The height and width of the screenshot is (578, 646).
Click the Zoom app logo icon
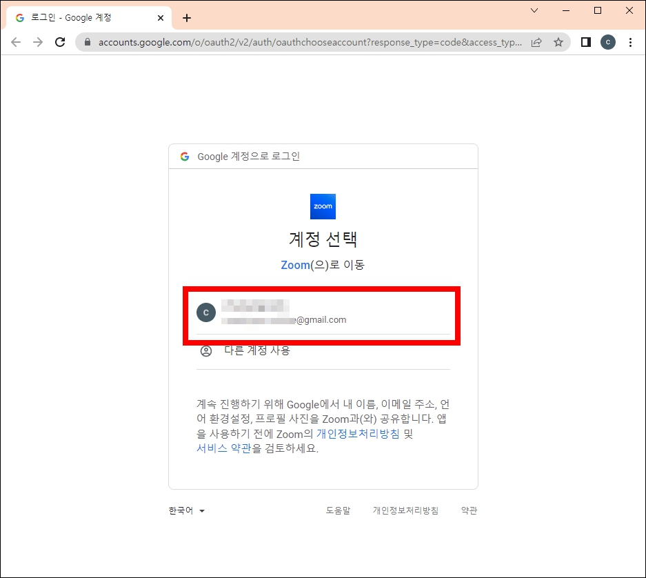coord(322,206)
